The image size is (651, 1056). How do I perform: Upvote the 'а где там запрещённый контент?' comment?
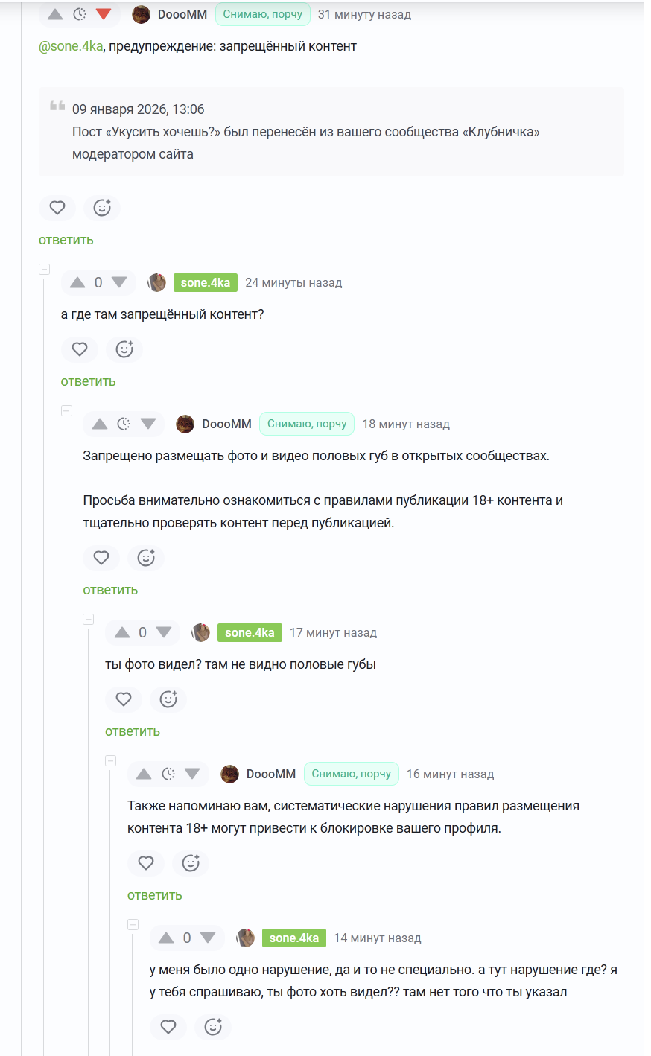(x=77, y=282)
